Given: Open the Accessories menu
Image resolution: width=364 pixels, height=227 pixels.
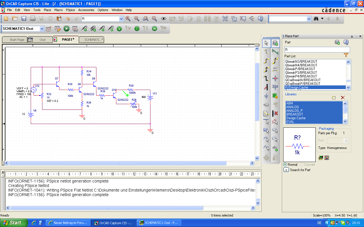Looking at the screenshot, I should click(x=86, y=10).
